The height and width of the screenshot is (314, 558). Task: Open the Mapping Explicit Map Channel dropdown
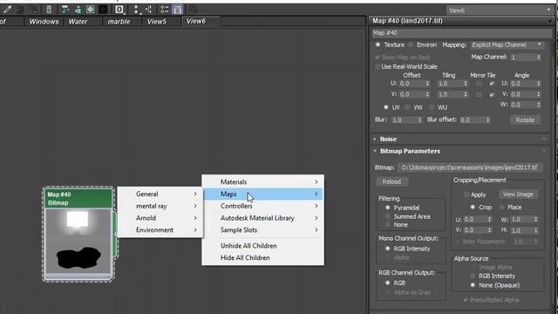click(507, 44)
